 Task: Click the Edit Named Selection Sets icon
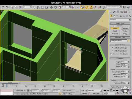(104, 7)
